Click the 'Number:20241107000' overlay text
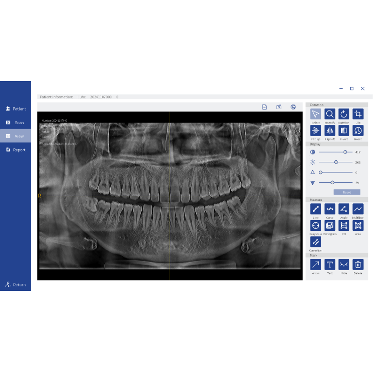 tap(55, 121)
